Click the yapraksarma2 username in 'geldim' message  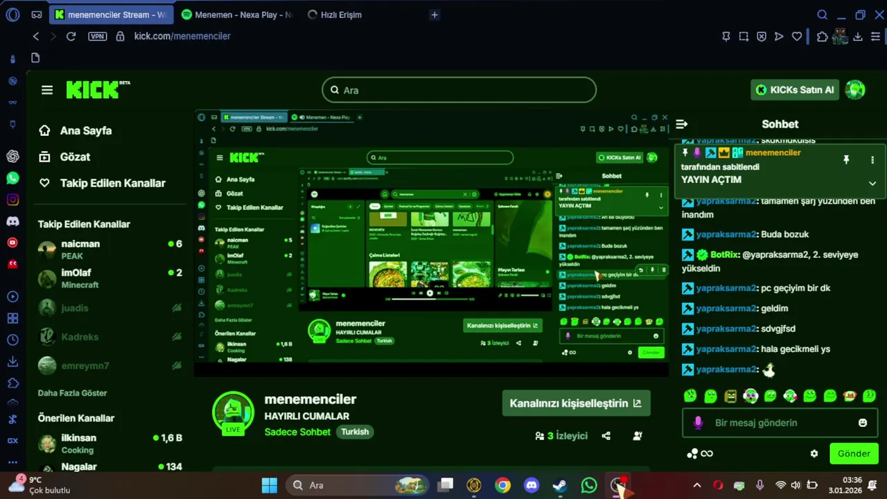[726, 308]
